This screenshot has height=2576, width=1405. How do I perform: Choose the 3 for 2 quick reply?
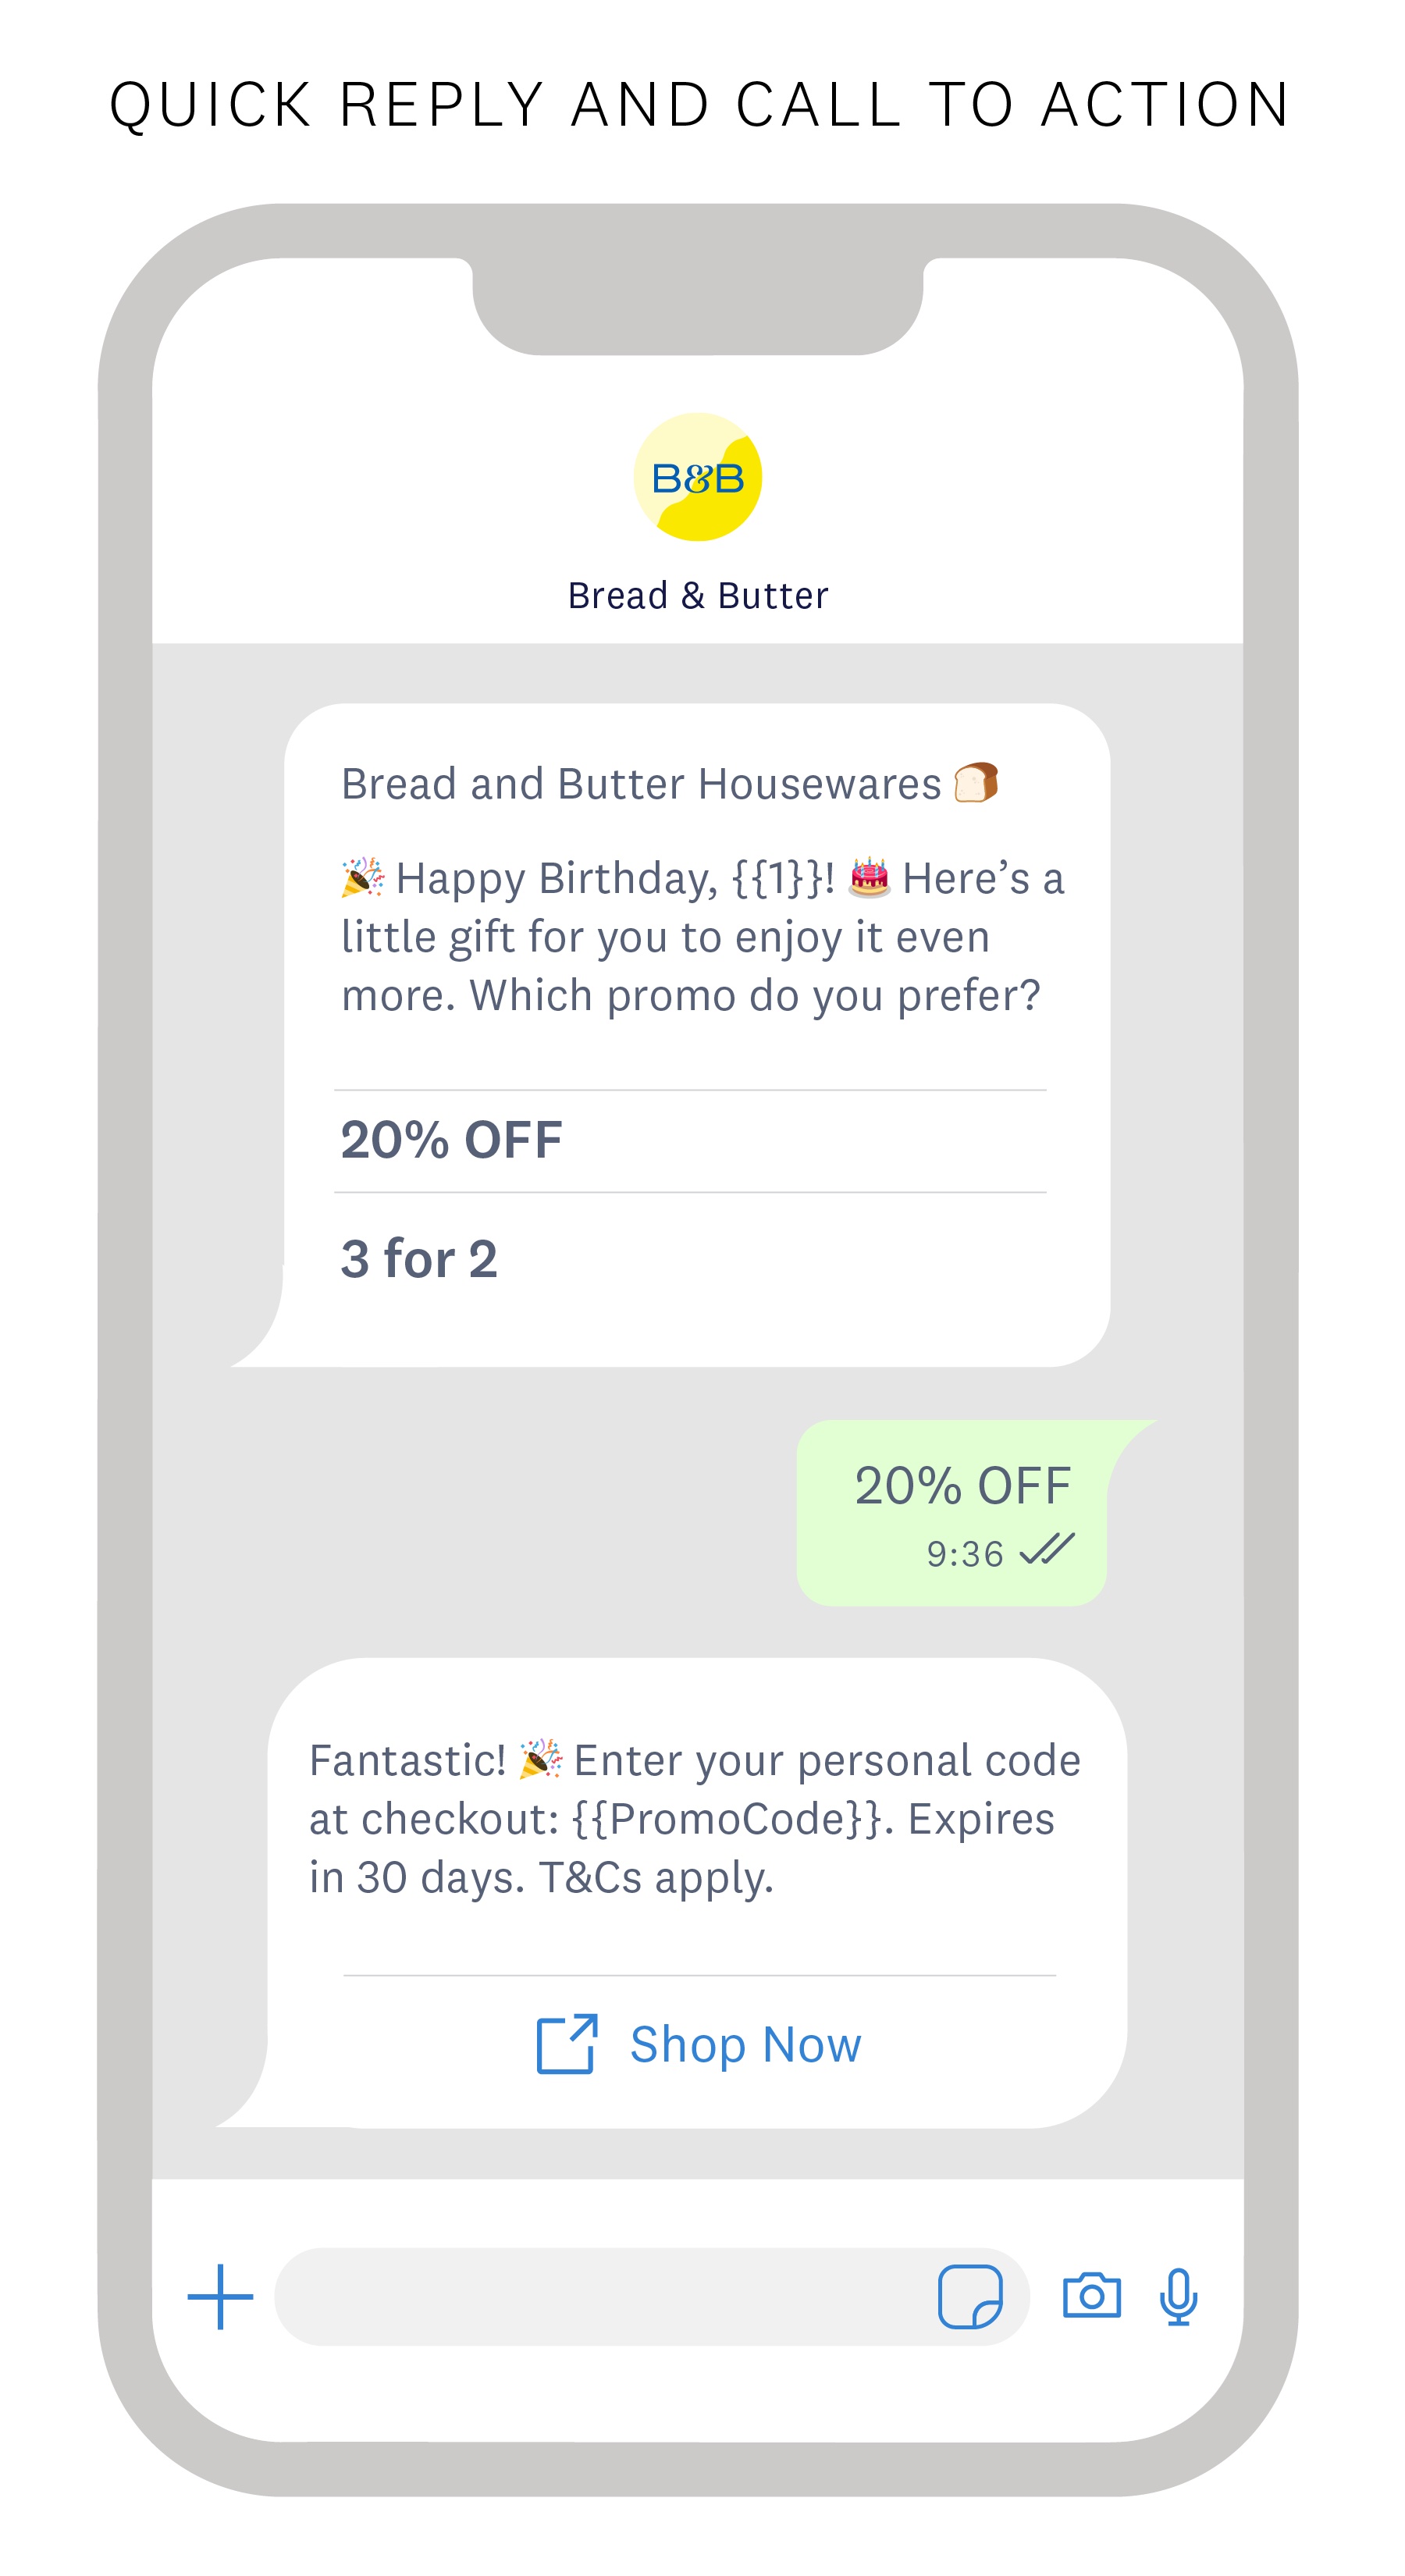pos(419,1258)
